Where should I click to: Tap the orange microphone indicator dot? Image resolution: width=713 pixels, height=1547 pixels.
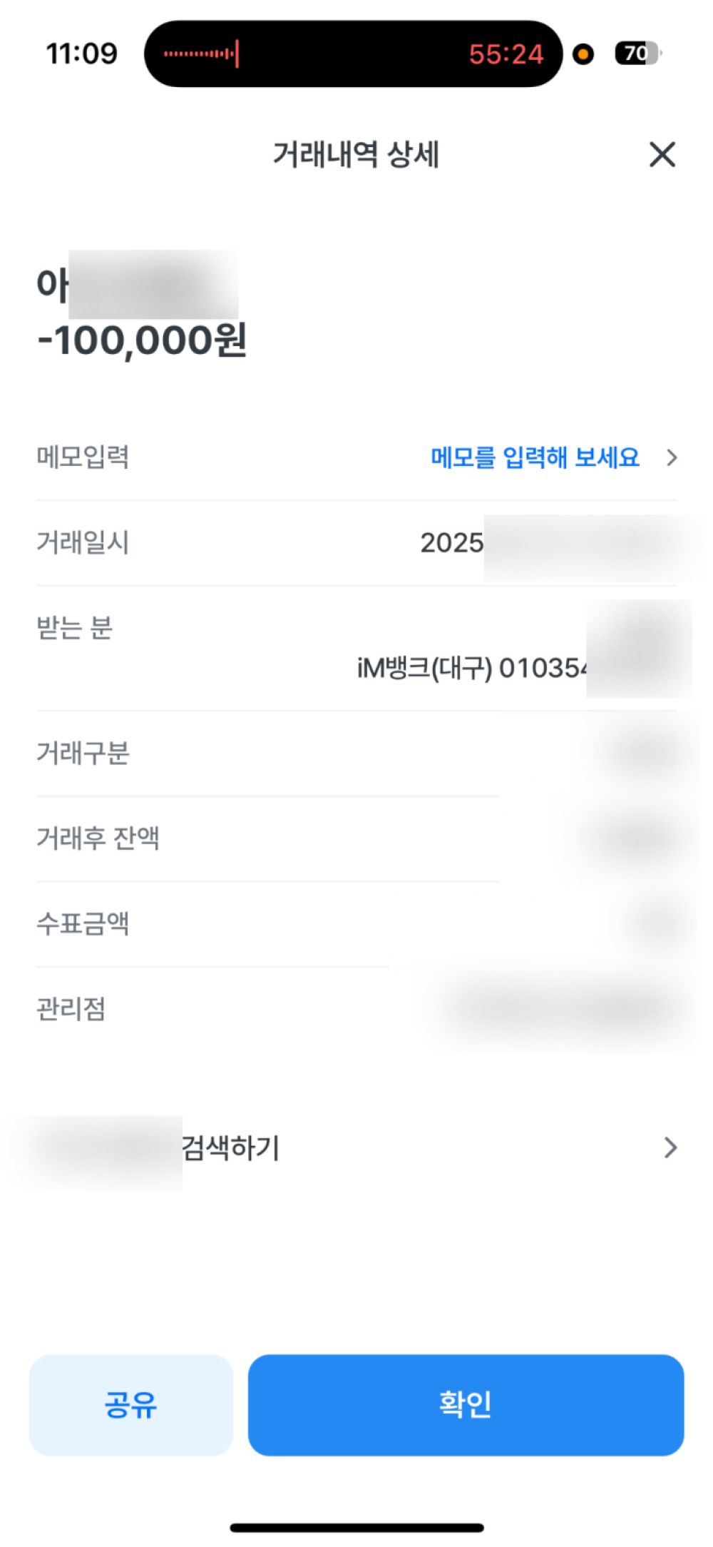tap(583, 54)
